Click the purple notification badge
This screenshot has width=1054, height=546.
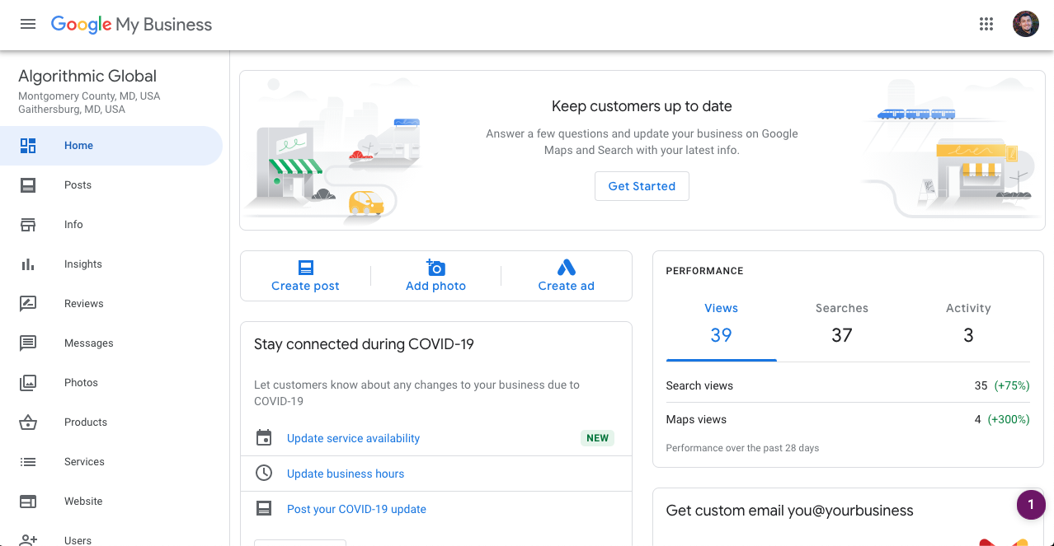[x=1031, y=505]
